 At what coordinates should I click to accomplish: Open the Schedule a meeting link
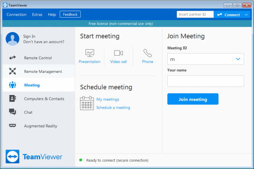pyautogui.click(x=113, y=108)
